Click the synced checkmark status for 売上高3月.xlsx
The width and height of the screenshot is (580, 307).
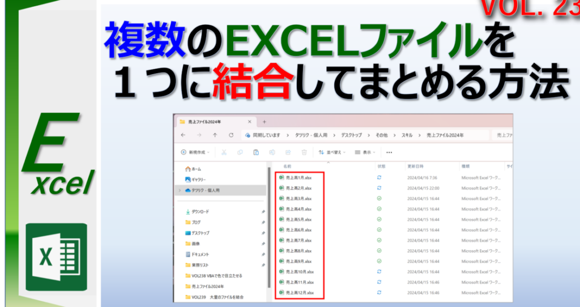[x=379, y=199]
